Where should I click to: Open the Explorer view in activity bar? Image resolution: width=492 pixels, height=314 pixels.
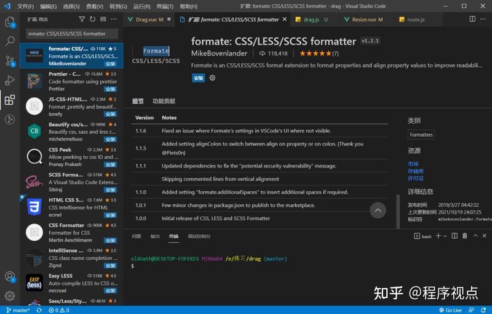pos(10,22)
